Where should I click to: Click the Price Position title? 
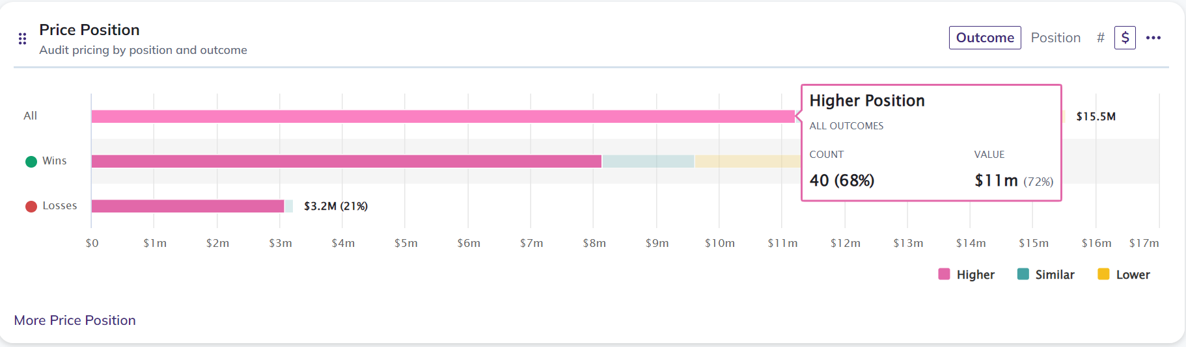click(89, 30)
